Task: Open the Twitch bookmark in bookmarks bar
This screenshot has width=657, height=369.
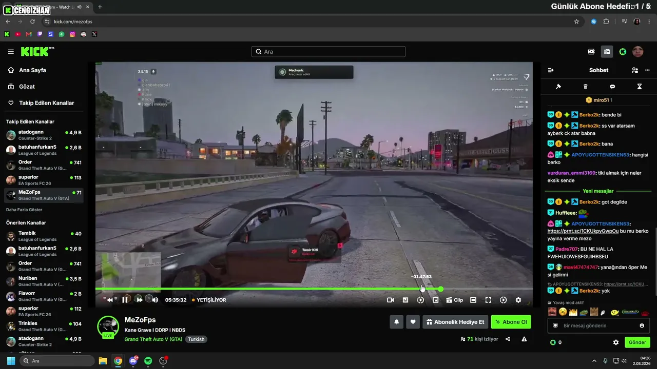Action: [x=40, y=34]
